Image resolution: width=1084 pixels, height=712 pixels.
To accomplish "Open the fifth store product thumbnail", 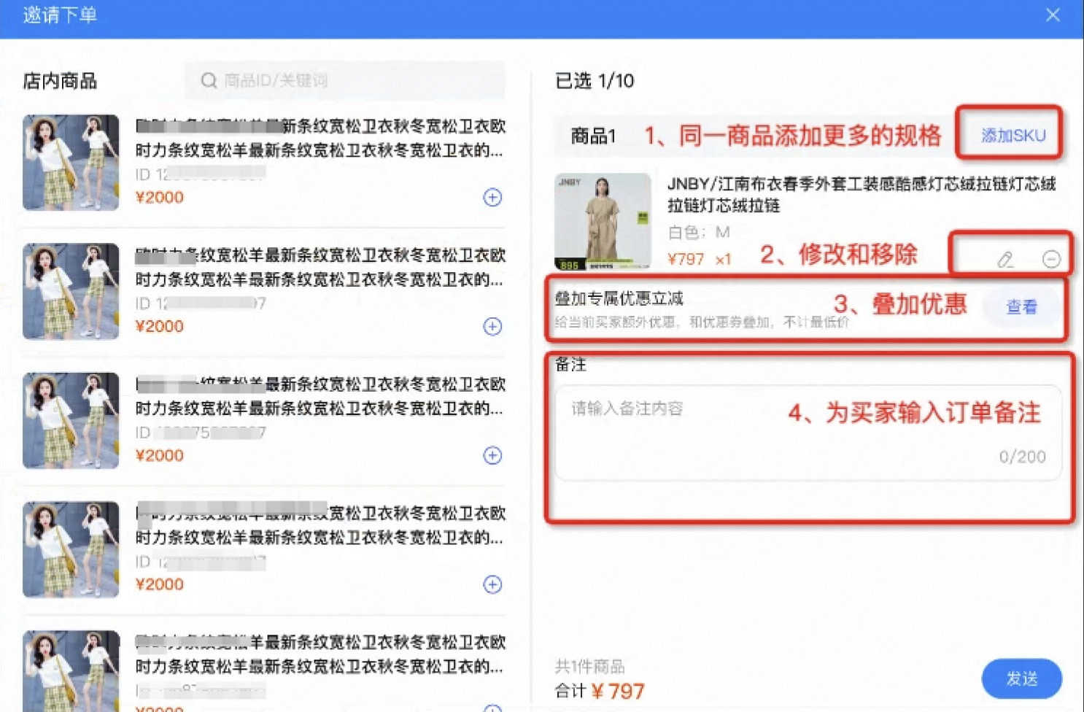I will [71, 671].
